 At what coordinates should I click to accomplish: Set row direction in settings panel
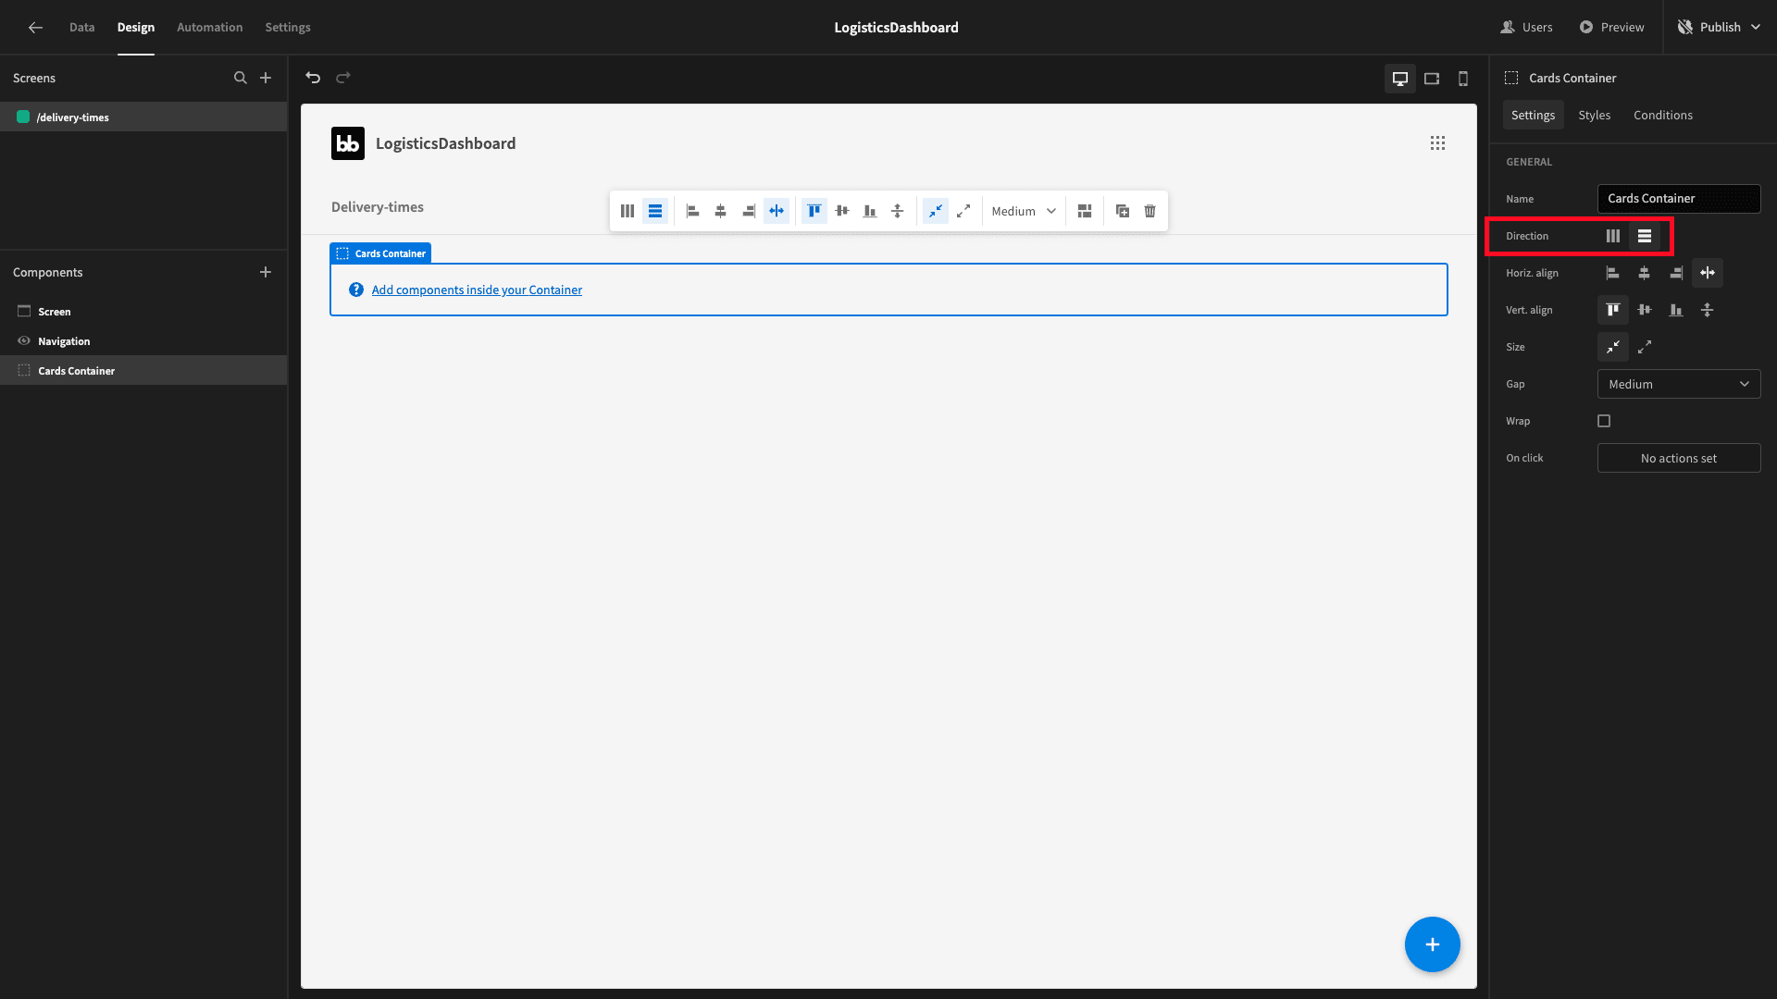pyautogui.click(x=1645, y=236)
